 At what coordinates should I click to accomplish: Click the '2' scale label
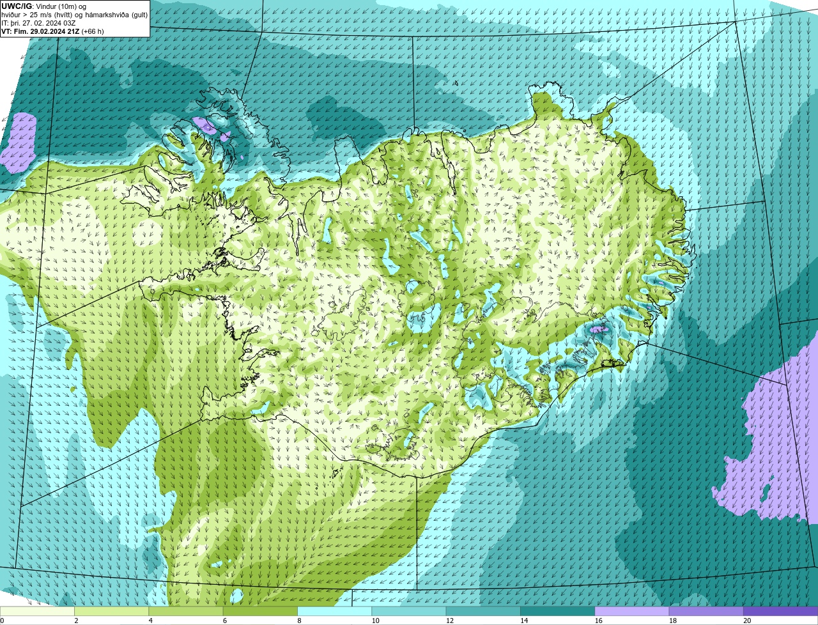pos(76,621)
